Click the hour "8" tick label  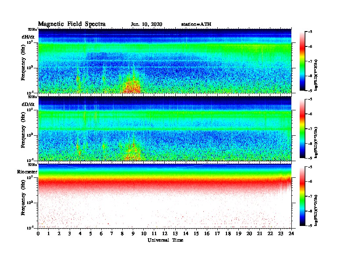pyautogui.click(x=122, y=233)
